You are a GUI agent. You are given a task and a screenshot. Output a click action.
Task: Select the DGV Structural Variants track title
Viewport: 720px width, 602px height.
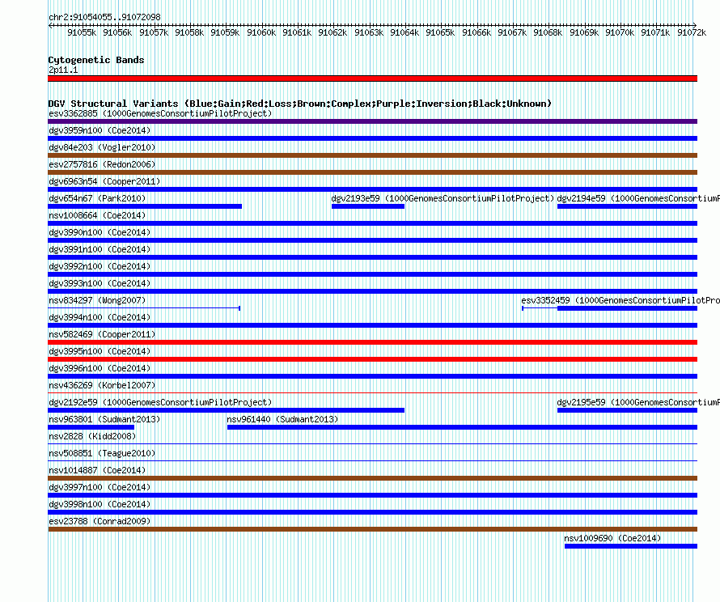[x=299, y=104]
